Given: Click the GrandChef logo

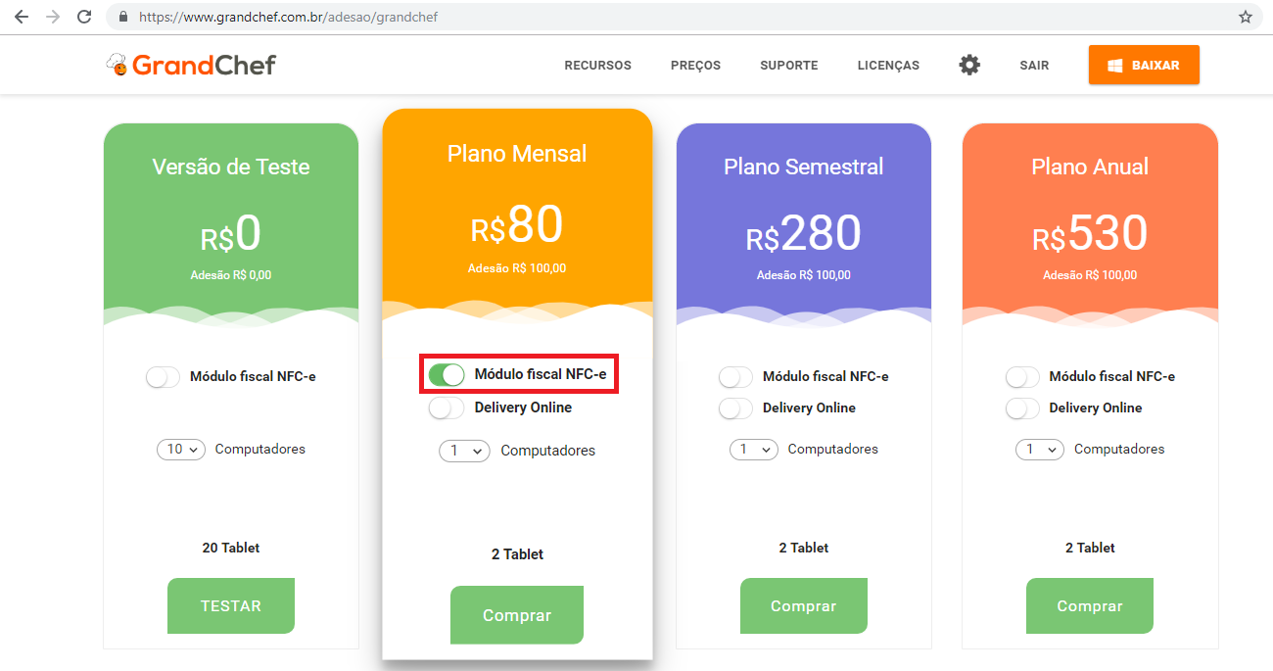Looking at the screenshot, I should pos(192,65).
